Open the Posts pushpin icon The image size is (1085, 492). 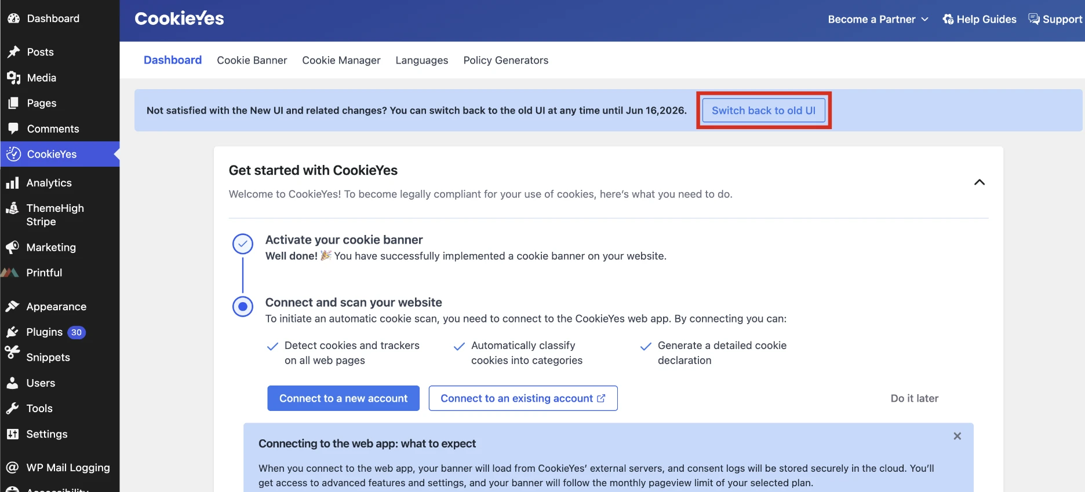point(13,52)
